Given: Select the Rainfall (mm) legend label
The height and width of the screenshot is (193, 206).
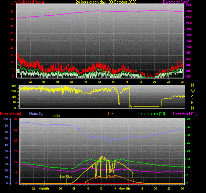Looking at the screenshot, I should (11, 114).
